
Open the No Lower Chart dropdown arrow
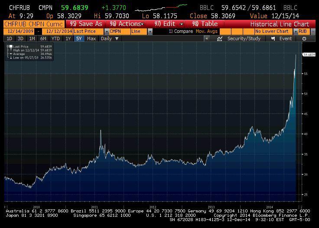click(296, 32)
